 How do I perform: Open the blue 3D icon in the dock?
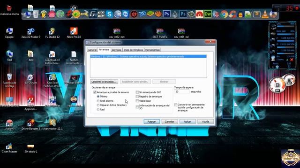tap(142, 14)
